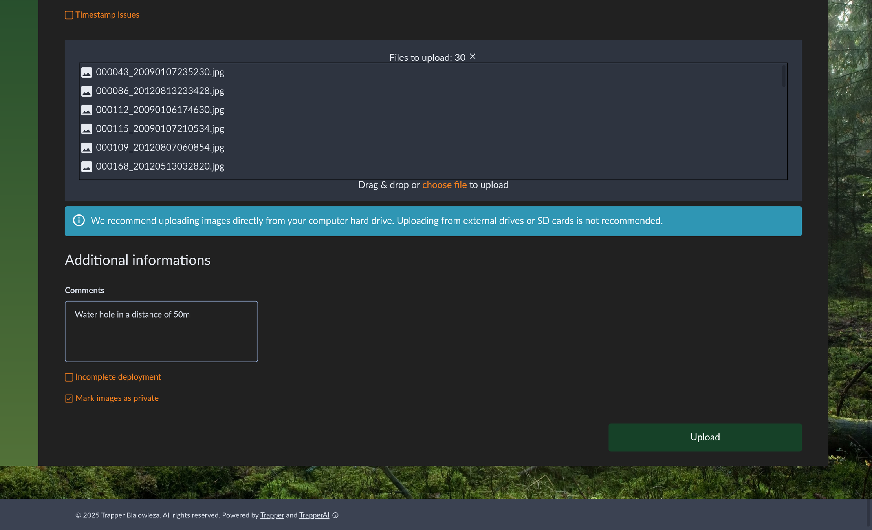Click the Mark images as private label
872x530 pixels.
pos(117,398)
